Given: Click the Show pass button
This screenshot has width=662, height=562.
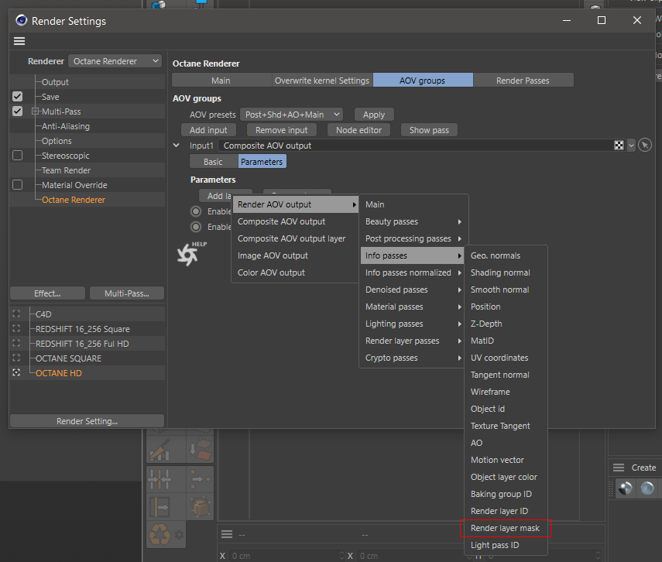Looking at the screenshot, I should tap(430, 130).
